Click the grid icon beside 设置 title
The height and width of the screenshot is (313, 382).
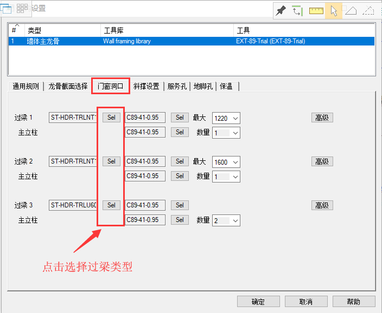(22, 9)
